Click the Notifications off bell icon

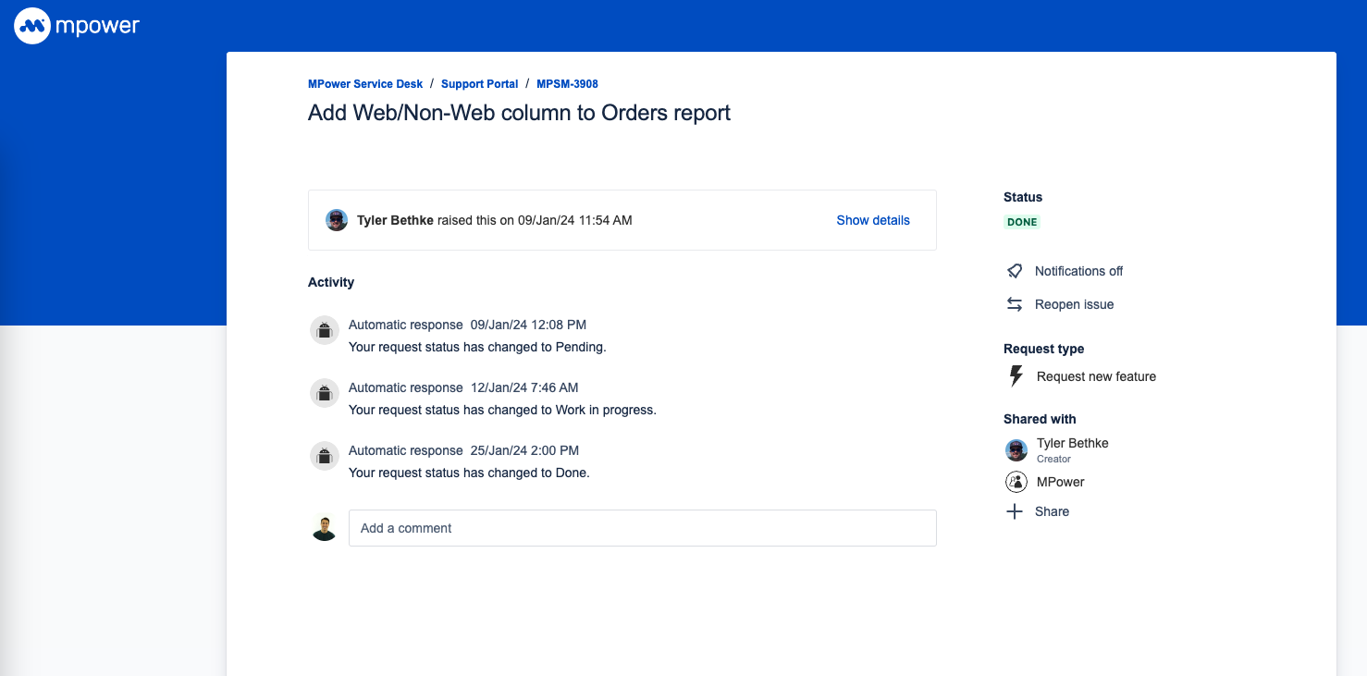tap(1015, 271)
